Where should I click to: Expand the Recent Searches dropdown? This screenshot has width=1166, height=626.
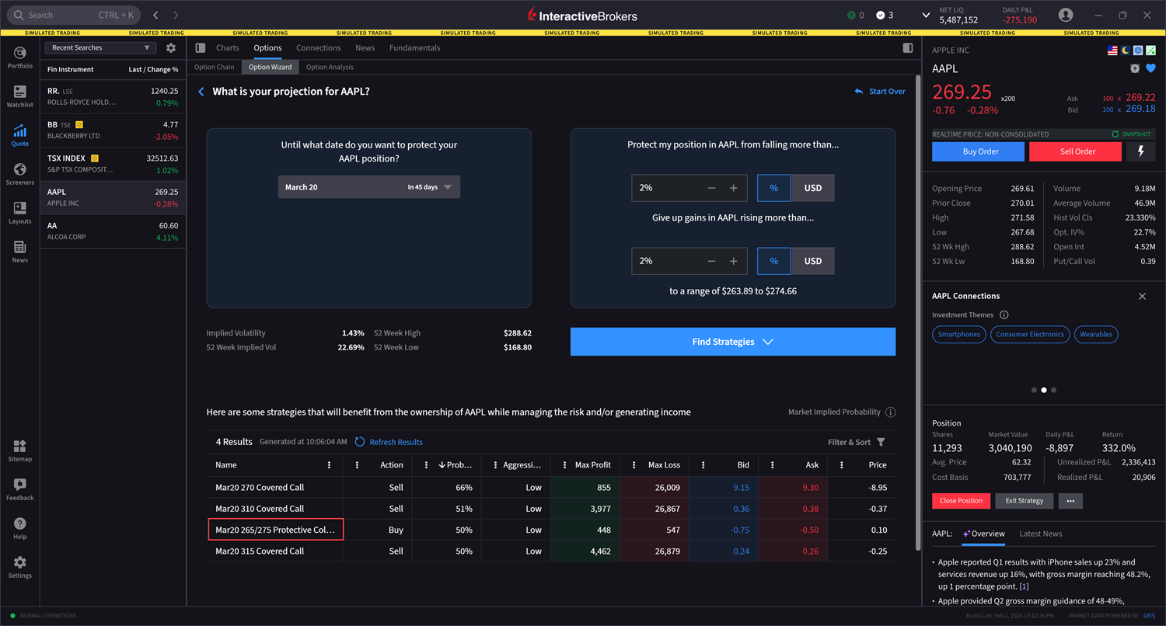pyautogui.click(x=100, y=48)
